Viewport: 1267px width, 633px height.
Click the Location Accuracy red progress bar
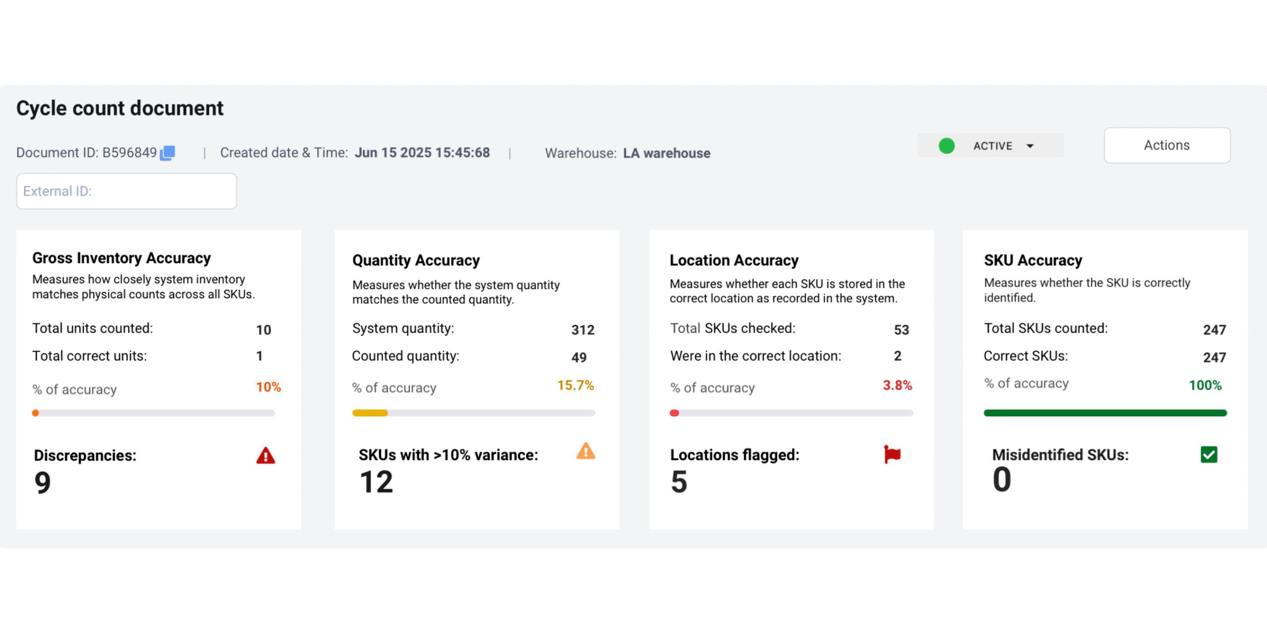(x=674, y=413)
